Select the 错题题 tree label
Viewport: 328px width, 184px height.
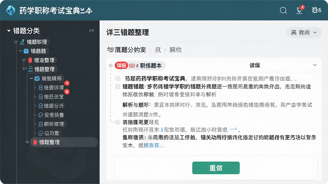[38, 51]
